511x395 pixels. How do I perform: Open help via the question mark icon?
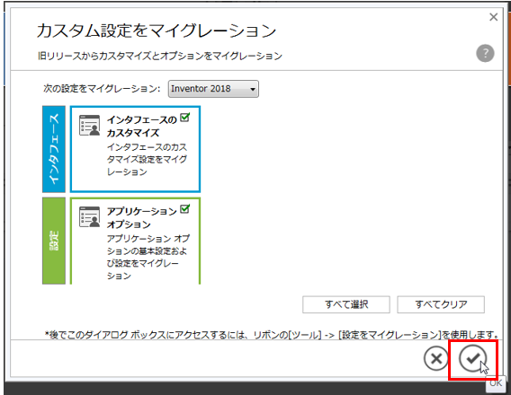(485, 53)
